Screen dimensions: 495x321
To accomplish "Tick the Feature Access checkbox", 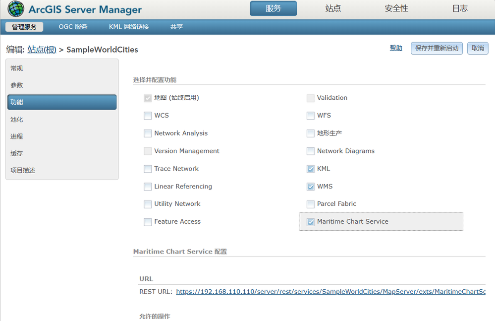I will coord(148,222).
